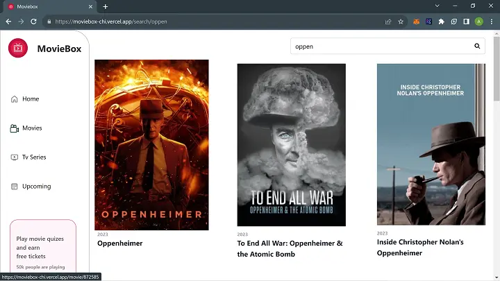Go to Tv Series section
Image resolution: width=500 pixels, height=281 pixels.
pyautogui.click(x=28, y=157)
